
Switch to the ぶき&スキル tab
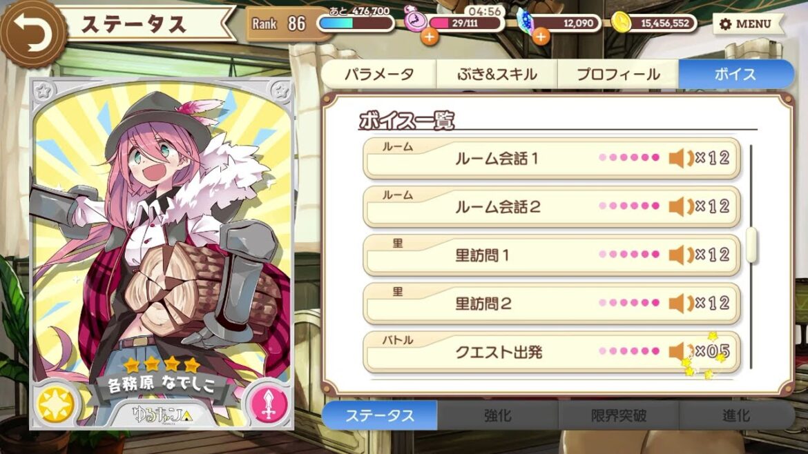pyautogui.click(x=497, y=74)
